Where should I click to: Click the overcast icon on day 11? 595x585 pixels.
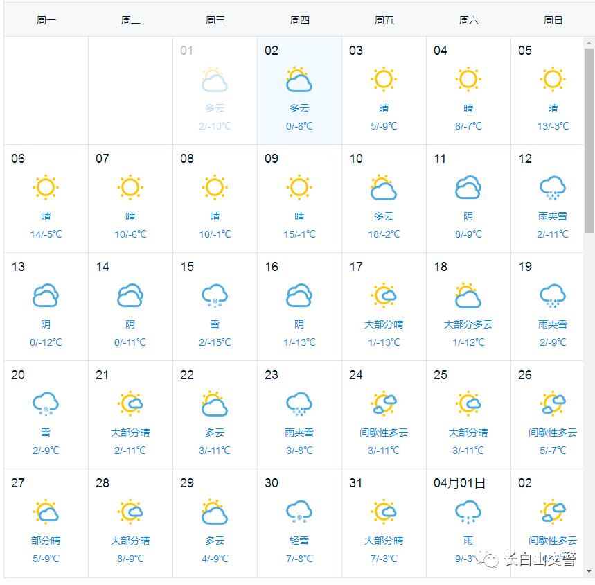468,188
